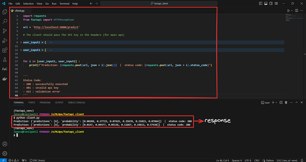Screen dimensions: 306x162
Task: Open the Testing flask view
Action: [x=5, y=60]
